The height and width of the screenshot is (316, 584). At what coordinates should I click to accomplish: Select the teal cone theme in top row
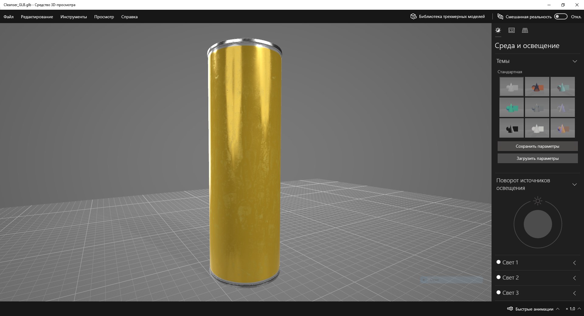563,87
